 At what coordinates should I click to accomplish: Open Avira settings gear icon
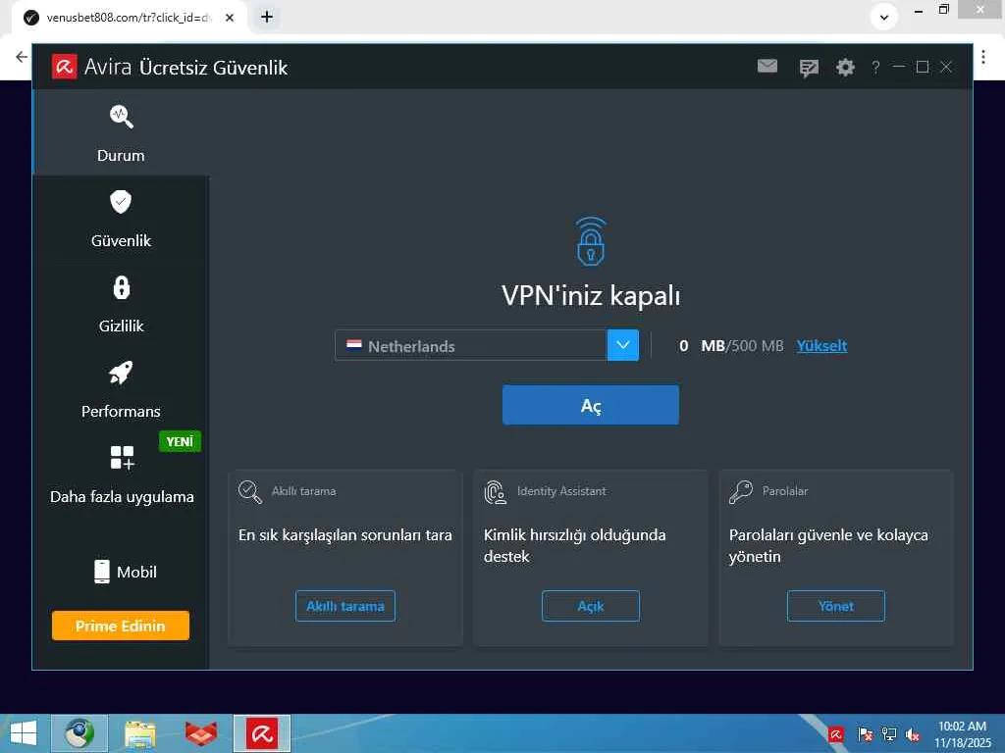845,67
